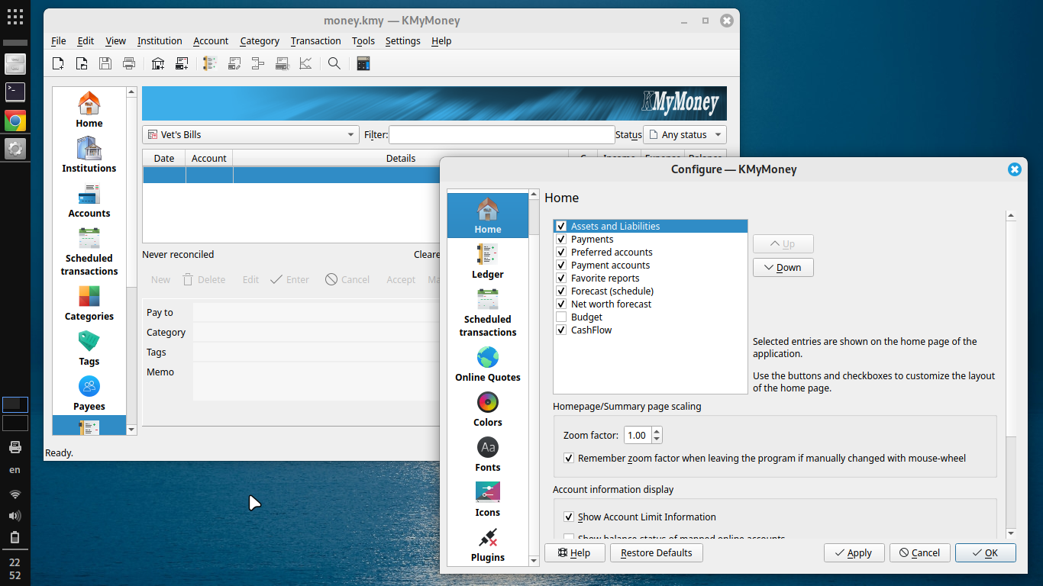
Task: Click OK in Configure dialog
Action: (986, 553)
